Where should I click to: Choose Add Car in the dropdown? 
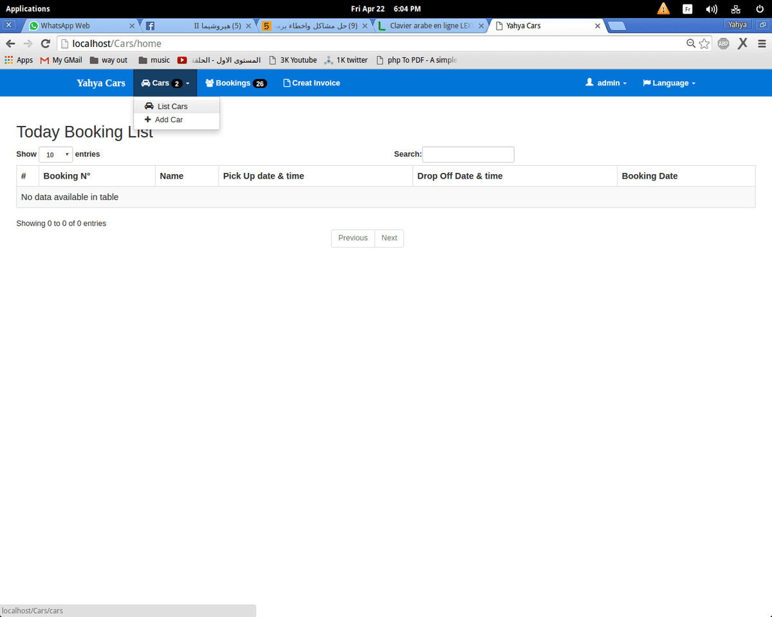click(x=169, y=120)
